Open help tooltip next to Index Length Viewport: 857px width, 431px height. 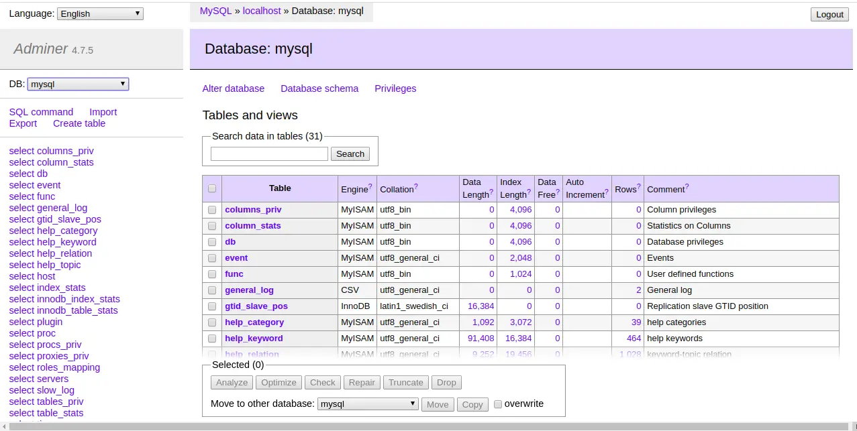[529, 192]
